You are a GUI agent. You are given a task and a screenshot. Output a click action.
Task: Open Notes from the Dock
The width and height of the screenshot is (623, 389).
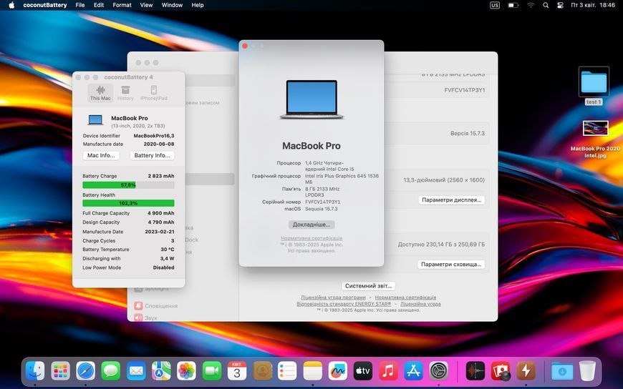[x=313, y=371]
